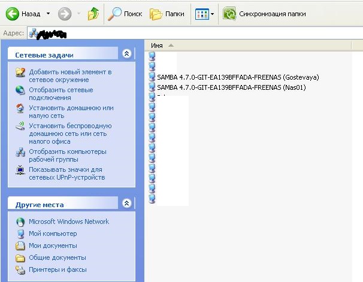363x282 pixels.
Task: Open Установить домашнюю или малую сеть
Action: tap(71, 112)
